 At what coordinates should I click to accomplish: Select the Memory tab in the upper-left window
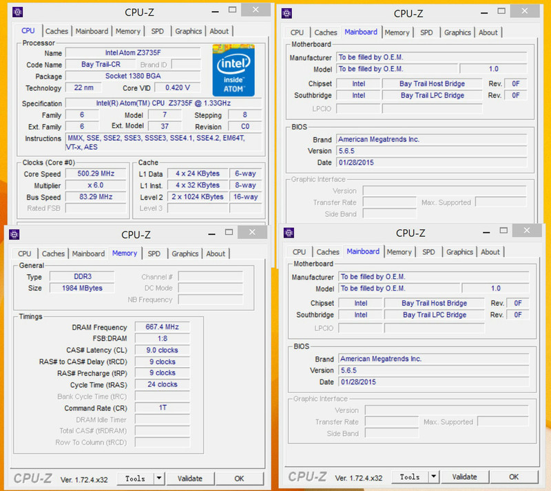(x=128, y=31)
